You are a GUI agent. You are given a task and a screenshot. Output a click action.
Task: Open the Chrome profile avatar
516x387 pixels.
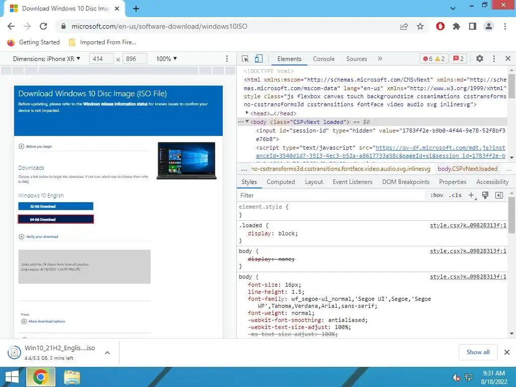(489, 26)
